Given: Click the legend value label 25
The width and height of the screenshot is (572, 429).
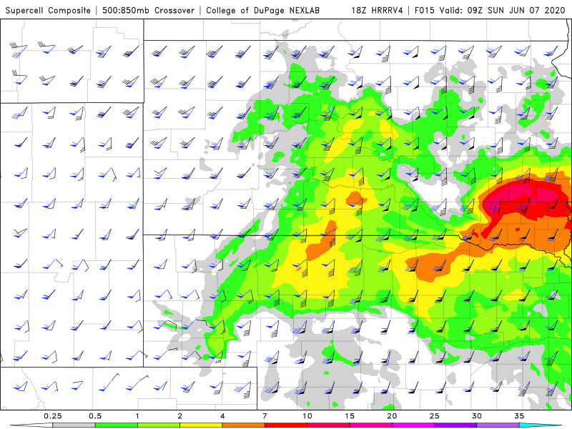Looking at the screenshot, I should [435, 416].
